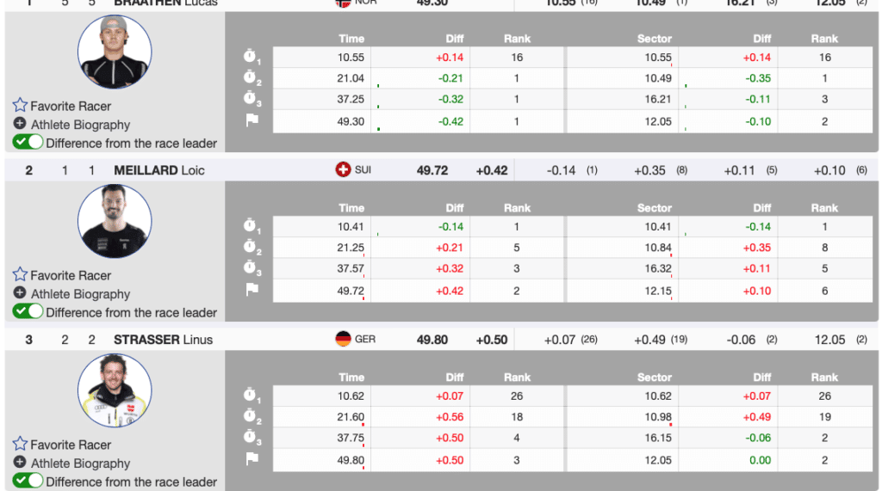
Task: Click the star icon in Meillard's panel
Action: [20, 275]
